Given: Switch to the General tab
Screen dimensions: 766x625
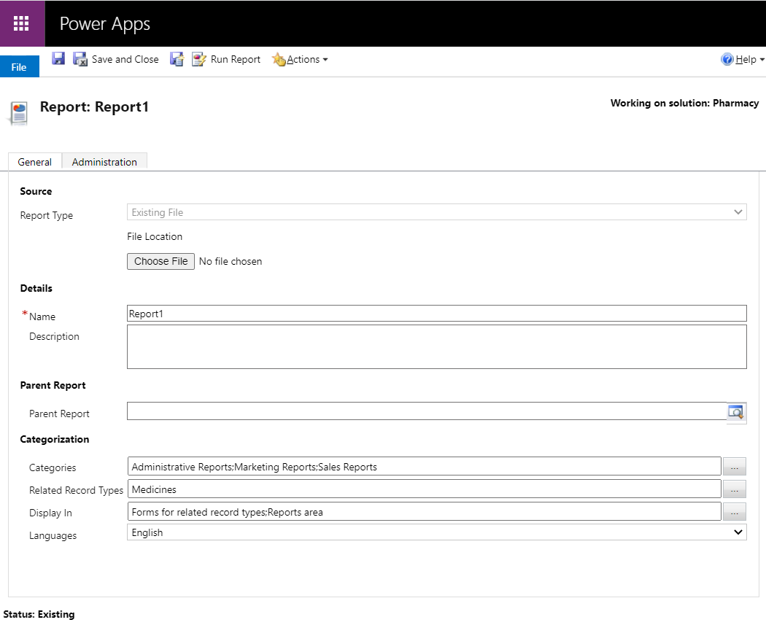Looking at the screenshot, I should [x=35, y=162].
